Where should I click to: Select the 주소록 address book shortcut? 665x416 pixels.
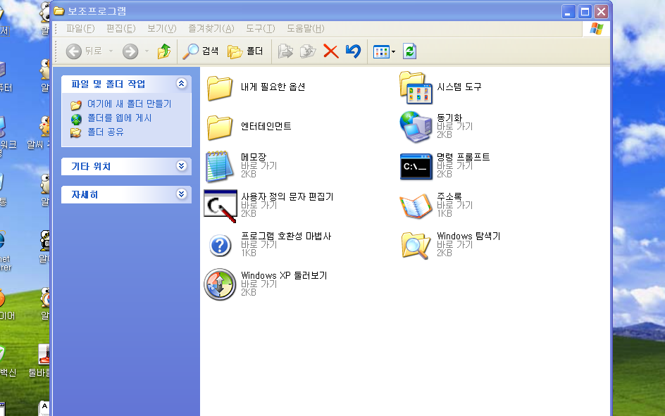click(437, 206)
